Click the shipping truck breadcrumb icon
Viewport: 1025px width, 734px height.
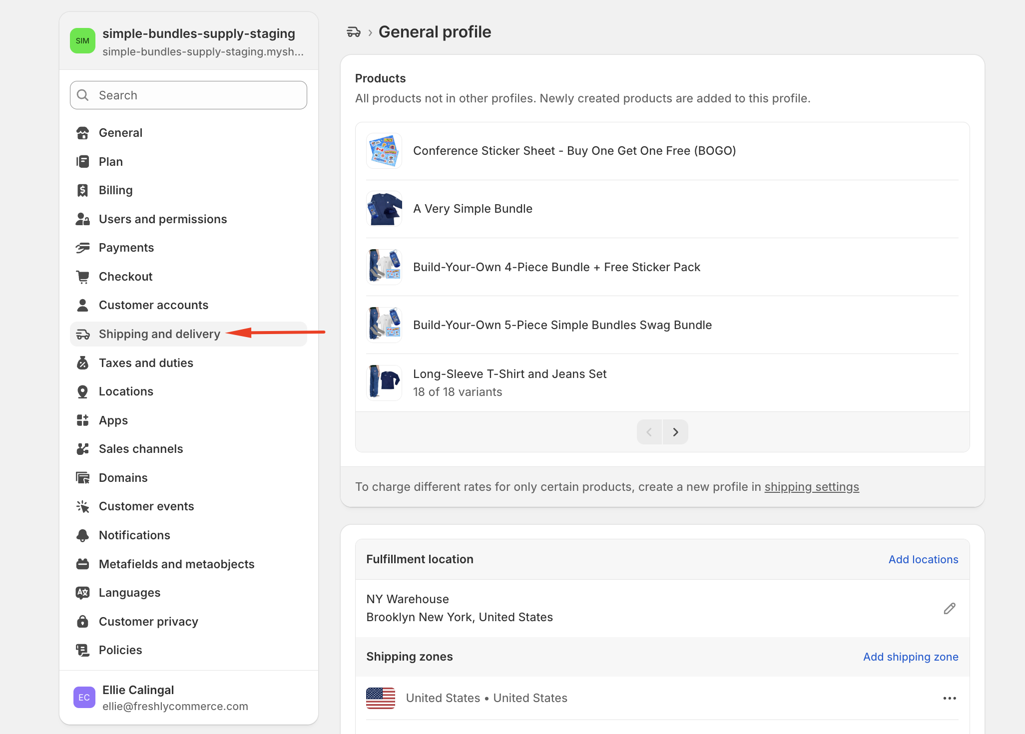tap(354, 32)
